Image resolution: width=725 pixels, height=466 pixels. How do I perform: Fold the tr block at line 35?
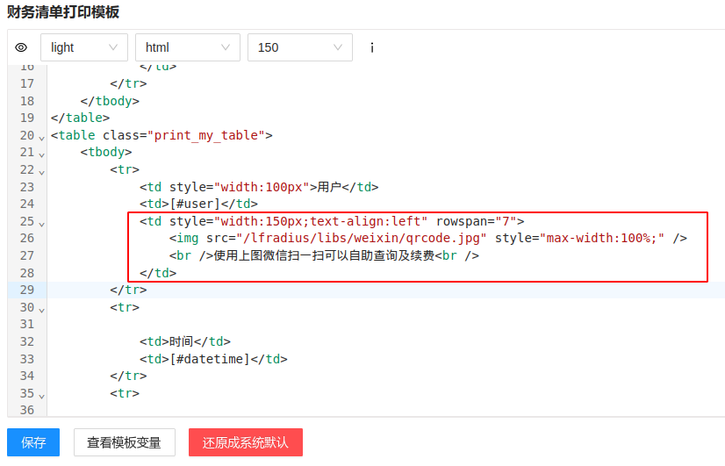41,395
